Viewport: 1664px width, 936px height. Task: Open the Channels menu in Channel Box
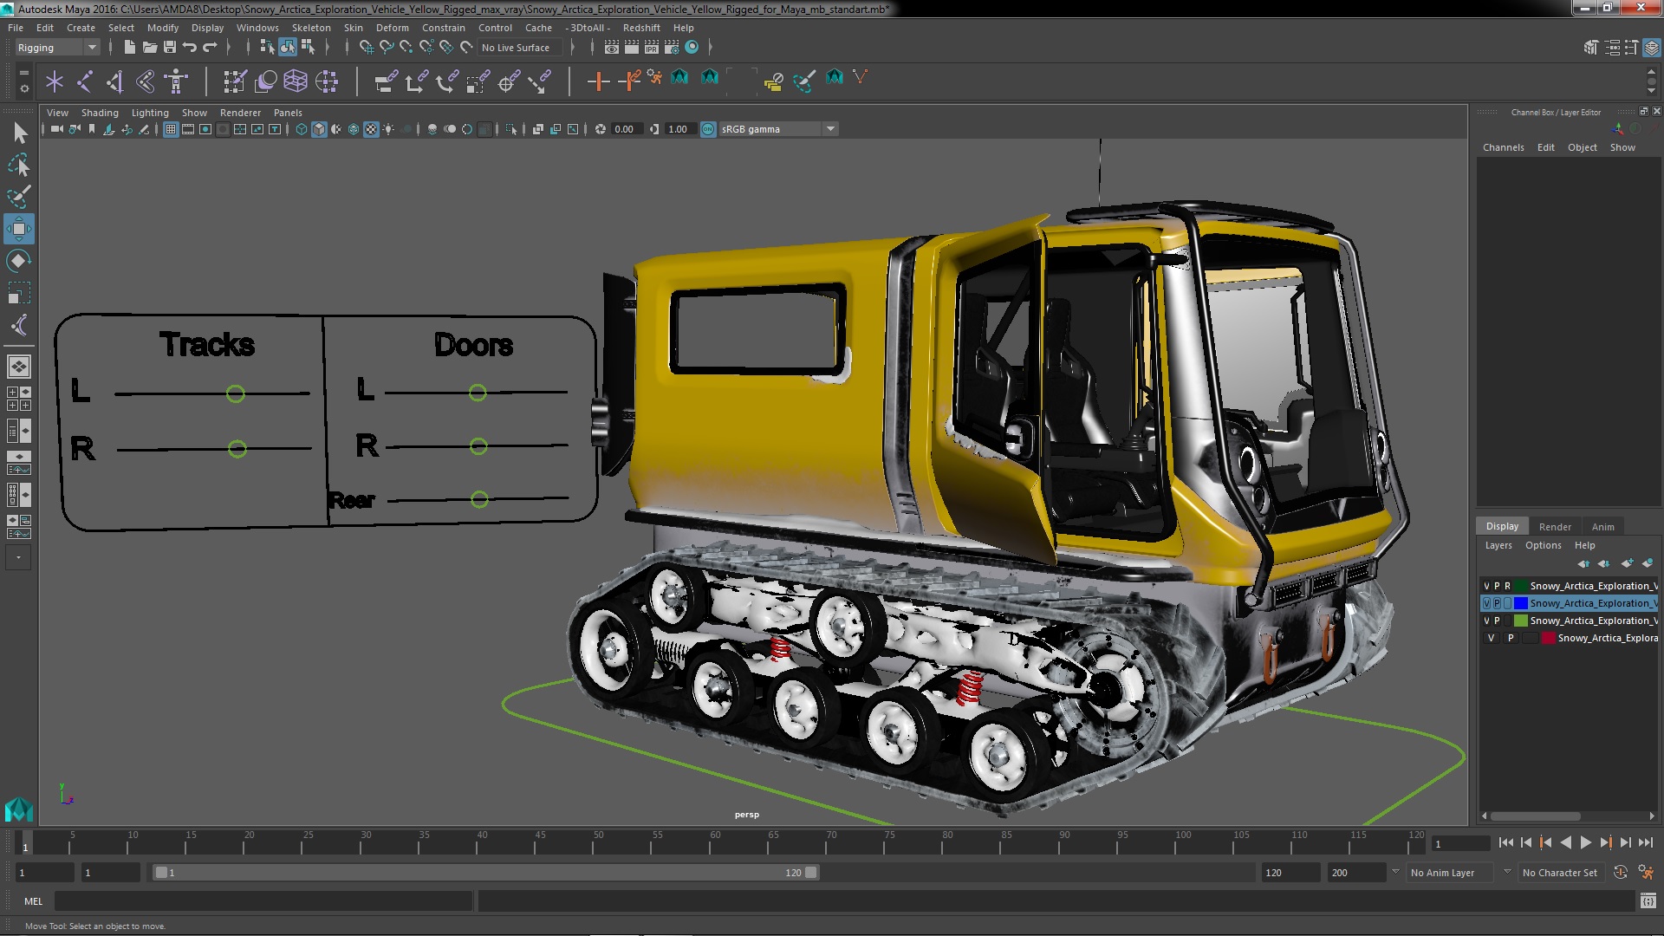point(1504,147)
